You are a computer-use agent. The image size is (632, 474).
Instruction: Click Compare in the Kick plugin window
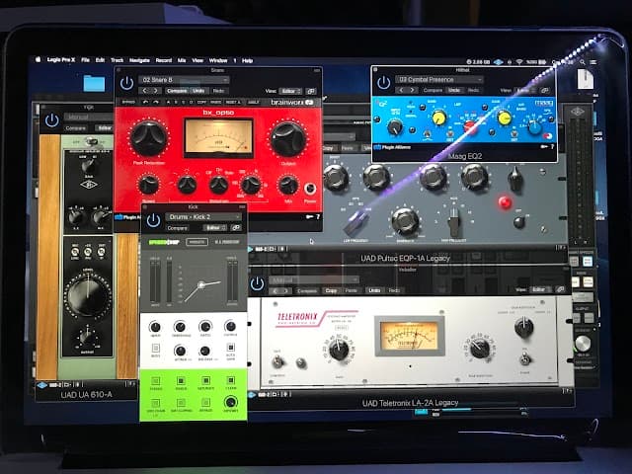178,228
